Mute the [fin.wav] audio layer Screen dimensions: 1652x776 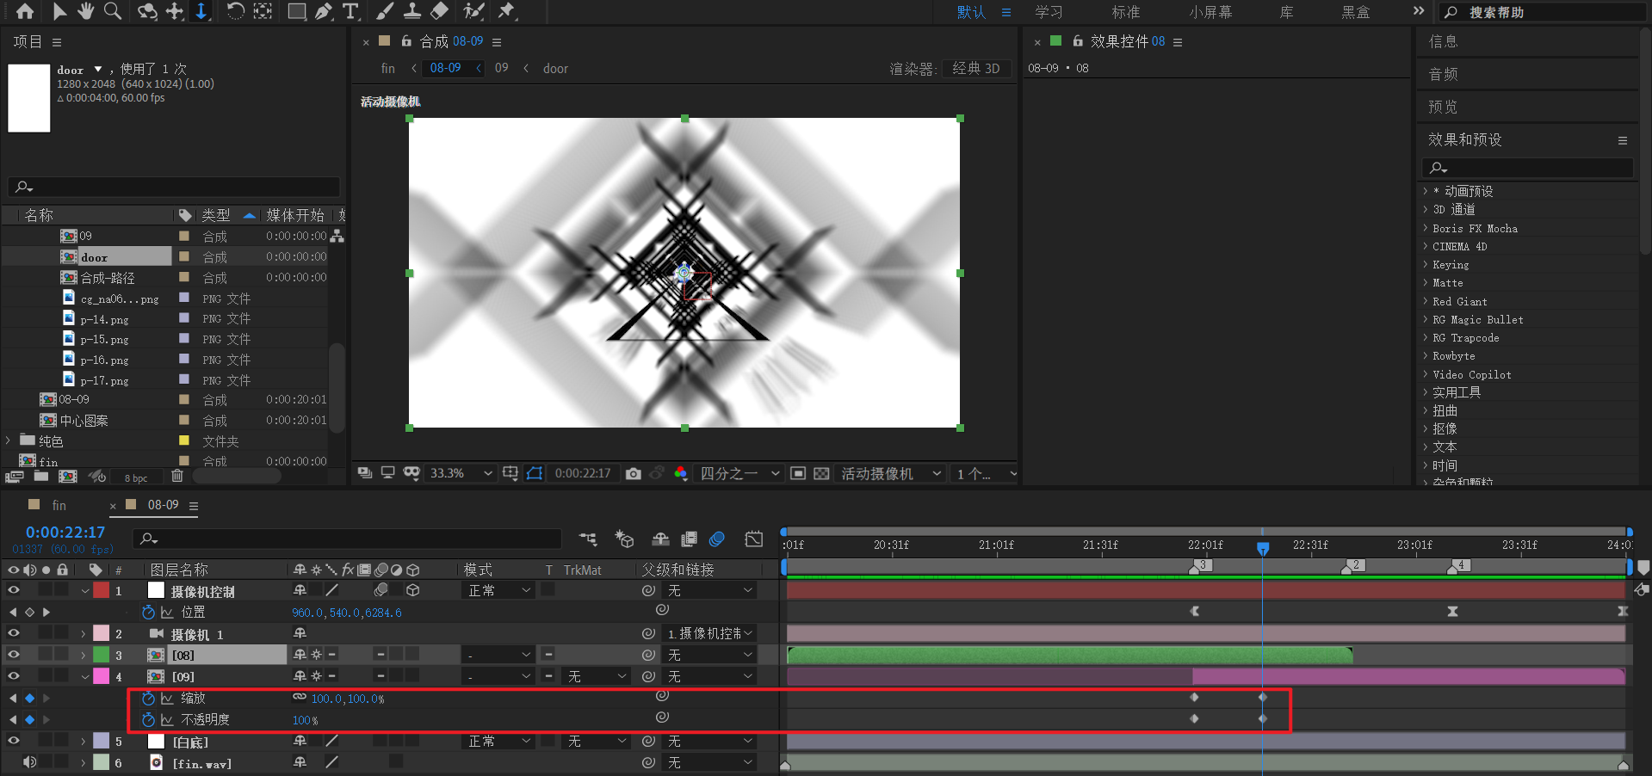pos(29,762)
